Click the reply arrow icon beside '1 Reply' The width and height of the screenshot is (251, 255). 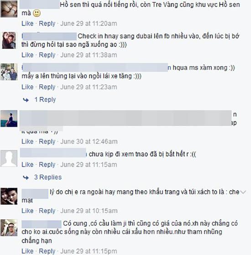(x=26, y=100)
